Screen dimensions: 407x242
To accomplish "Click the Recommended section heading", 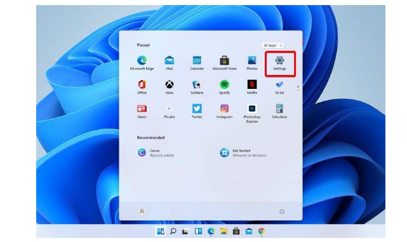I will (150, 138).
